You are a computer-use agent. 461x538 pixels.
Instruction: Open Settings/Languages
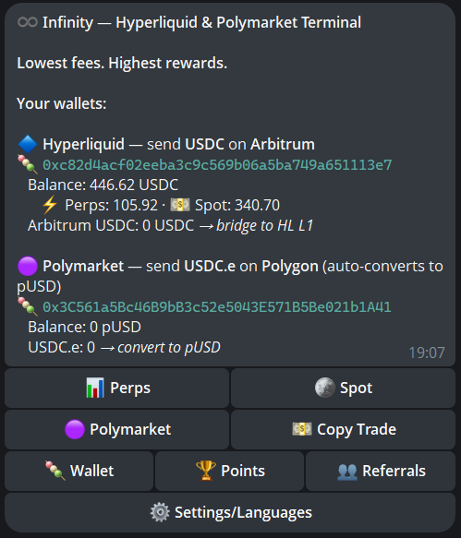click(230, 512)
